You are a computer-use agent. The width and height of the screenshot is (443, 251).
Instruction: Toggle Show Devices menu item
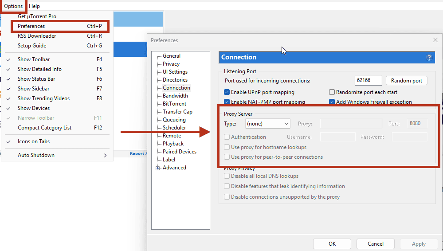pyautogui.click(x=57, y=108)
